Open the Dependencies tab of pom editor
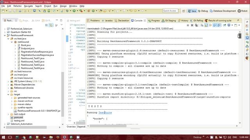 [x=81, y=127]
